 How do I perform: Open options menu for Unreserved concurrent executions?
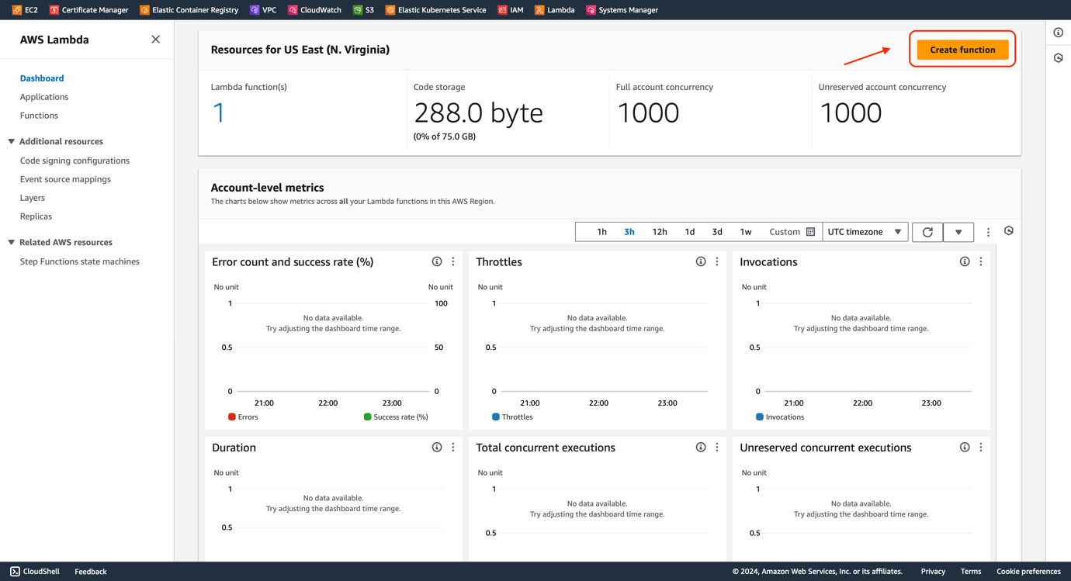pyautogui.click(x=981, y=448)
